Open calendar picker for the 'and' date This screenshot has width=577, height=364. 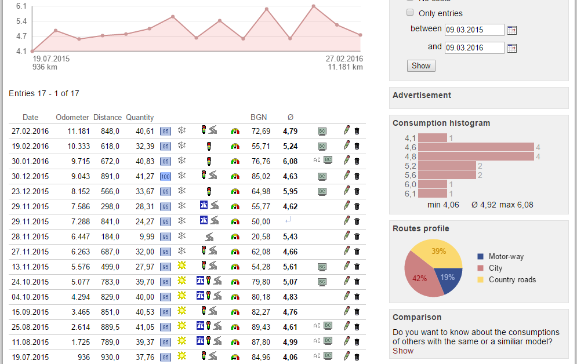coord(511,48)
